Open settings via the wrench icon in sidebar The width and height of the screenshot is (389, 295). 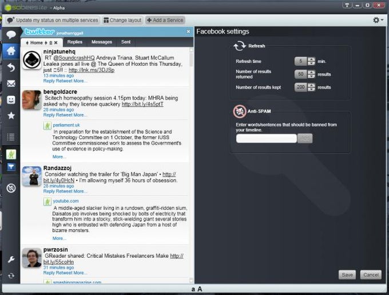point(11,259)
